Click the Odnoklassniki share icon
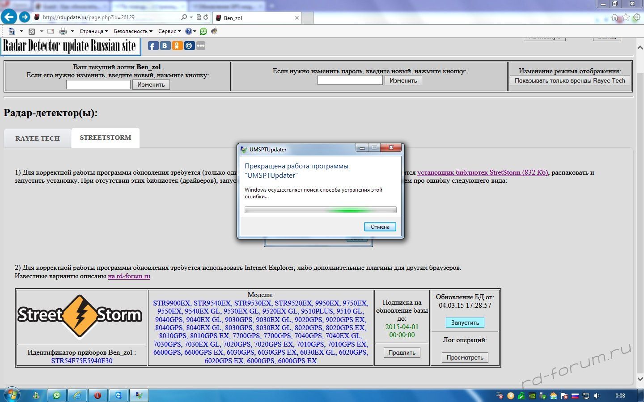Screen dimensions: 644x402 click(x=177, y=46)
